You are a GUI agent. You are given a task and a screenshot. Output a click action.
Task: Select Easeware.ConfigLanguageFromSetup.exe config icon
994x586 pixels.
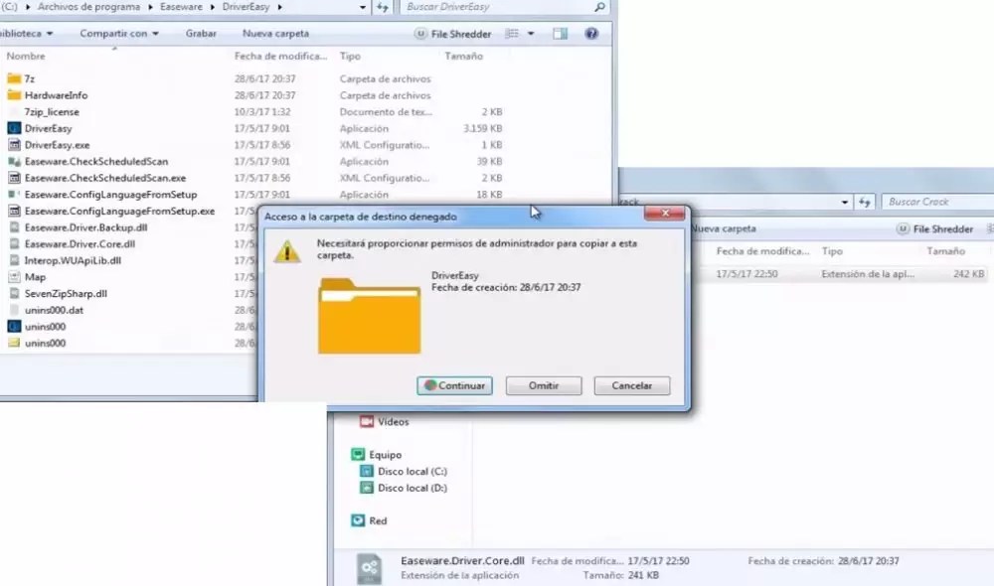(14, 211)
